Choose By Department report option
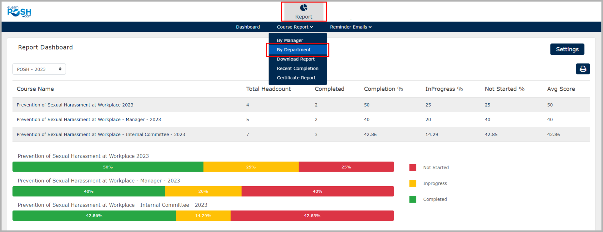Image resolution: width=603 pixels, height=232 pixels. coord(294,50)
